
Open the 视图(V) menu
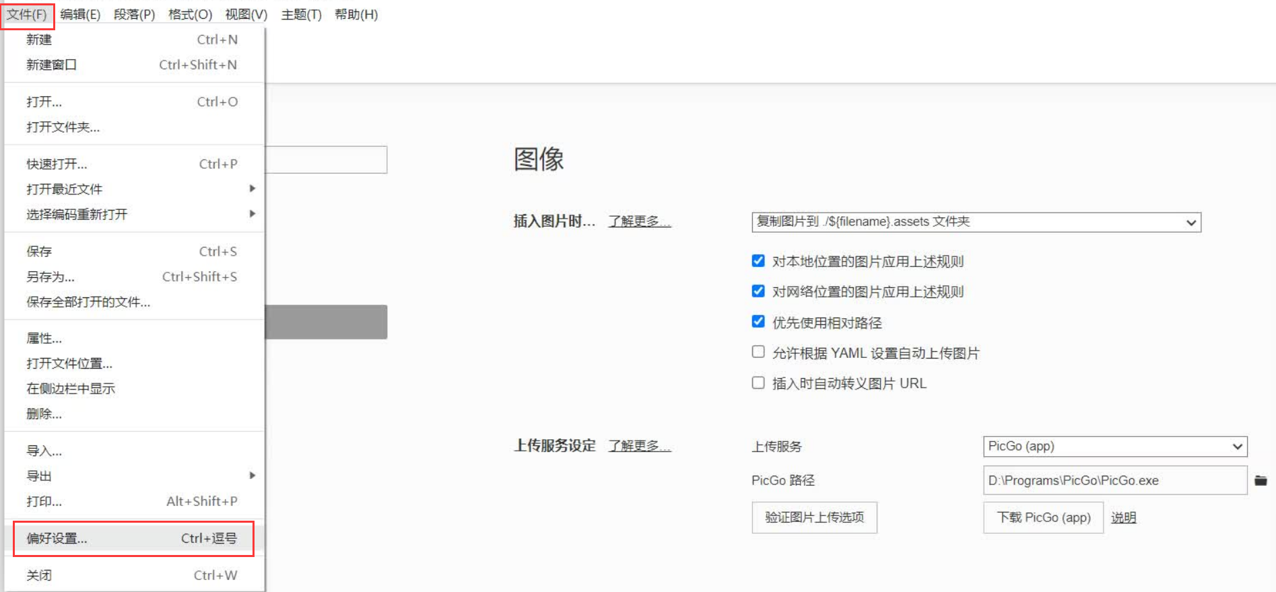pyautogui.click(x=246, y=14)
